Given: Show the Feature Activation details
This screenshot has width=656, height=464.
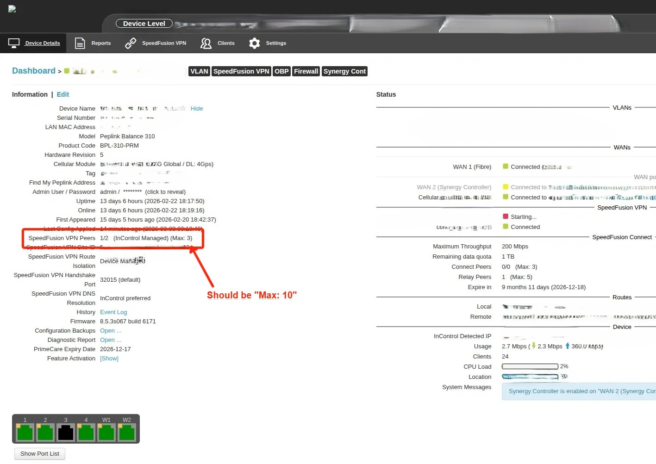Looking at the screenshot, I should pos(109,359).
